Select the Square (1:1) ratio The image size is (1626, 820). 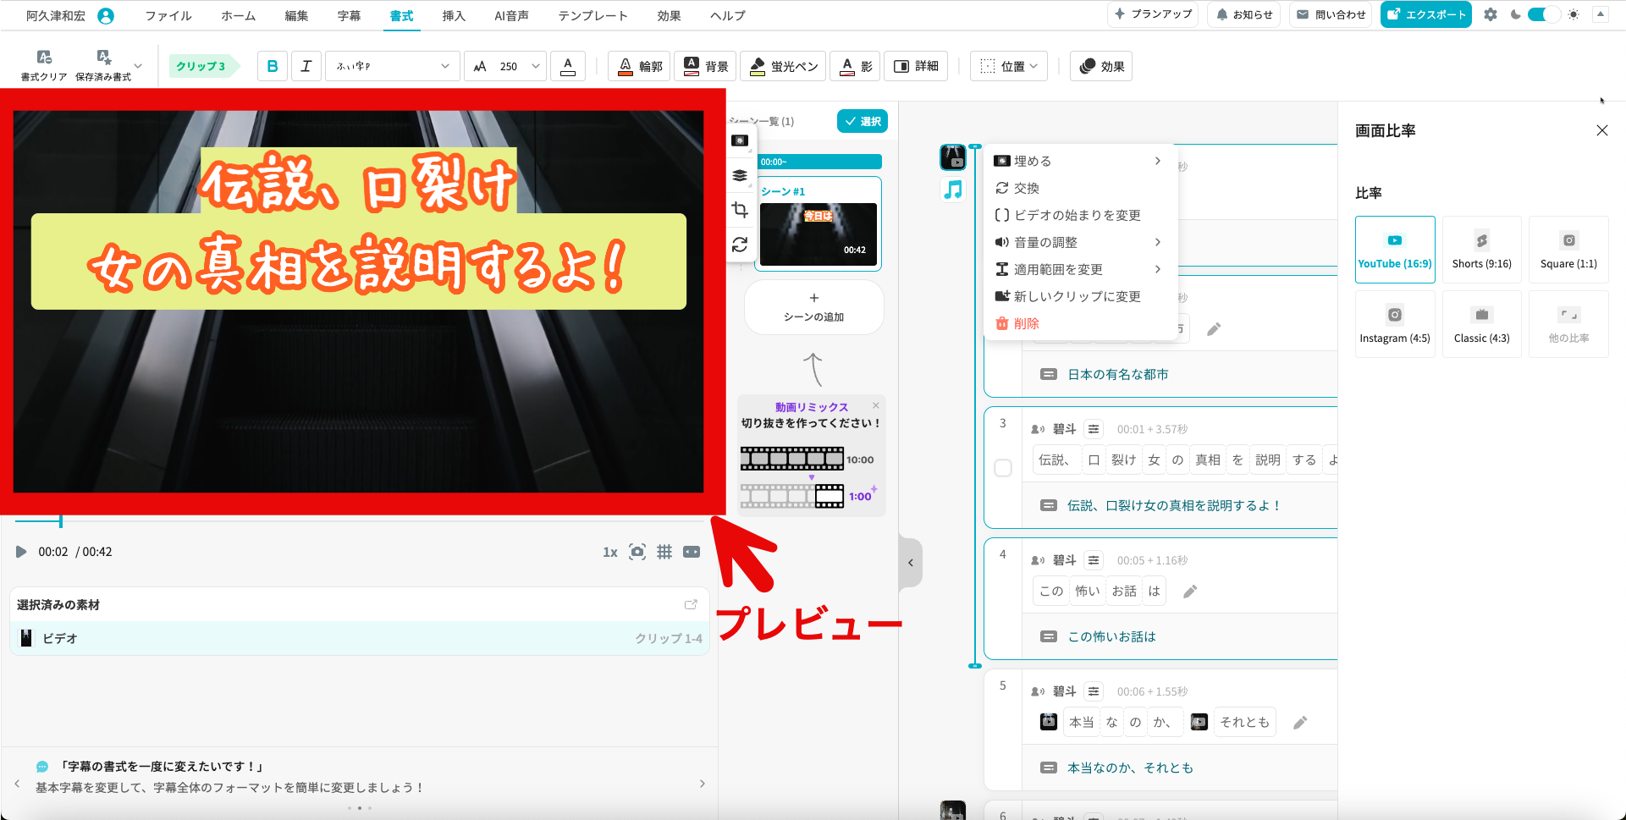click(x=1568, y=250)
